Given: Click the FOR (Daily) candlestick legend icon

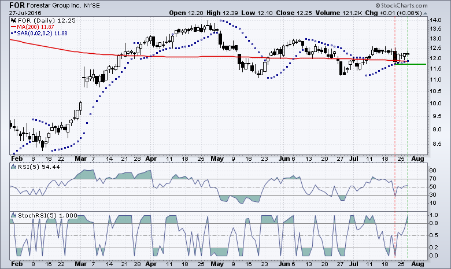Looking at the screenshot, I should [14, 20].
